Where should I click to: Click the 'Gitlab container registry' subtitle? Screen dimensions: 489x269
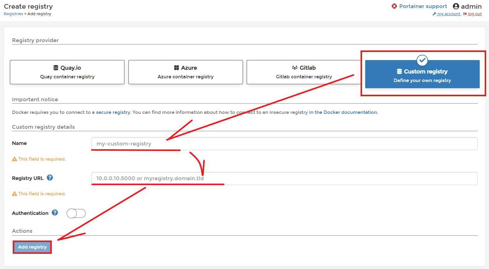pos(304,77)
